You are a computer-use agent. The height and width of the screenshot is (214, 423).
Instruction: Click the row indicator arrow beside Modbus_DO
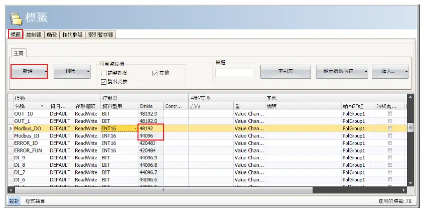tap(11, 129)
